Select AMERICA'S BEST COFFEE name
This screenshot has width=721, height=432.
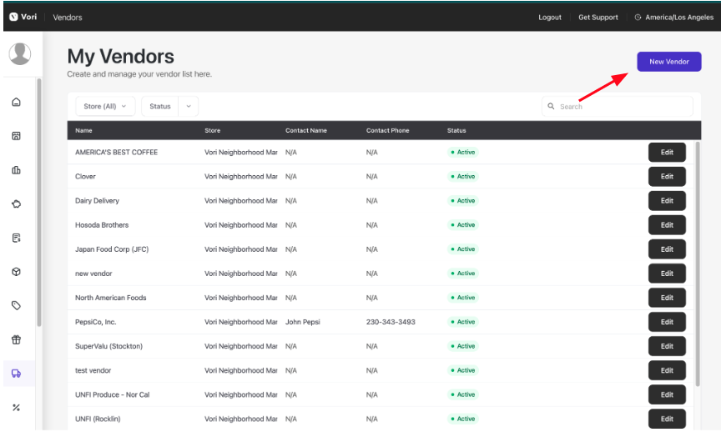(116, 152)
